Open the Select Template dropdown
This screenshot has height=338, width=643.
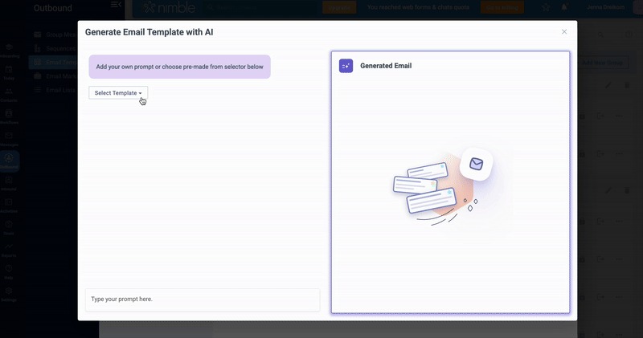click(x=118, y=93)
